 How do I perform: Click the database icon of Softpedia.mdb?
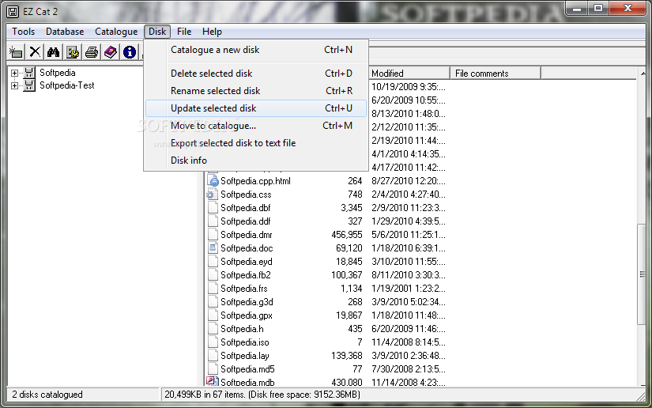(212, 381)
